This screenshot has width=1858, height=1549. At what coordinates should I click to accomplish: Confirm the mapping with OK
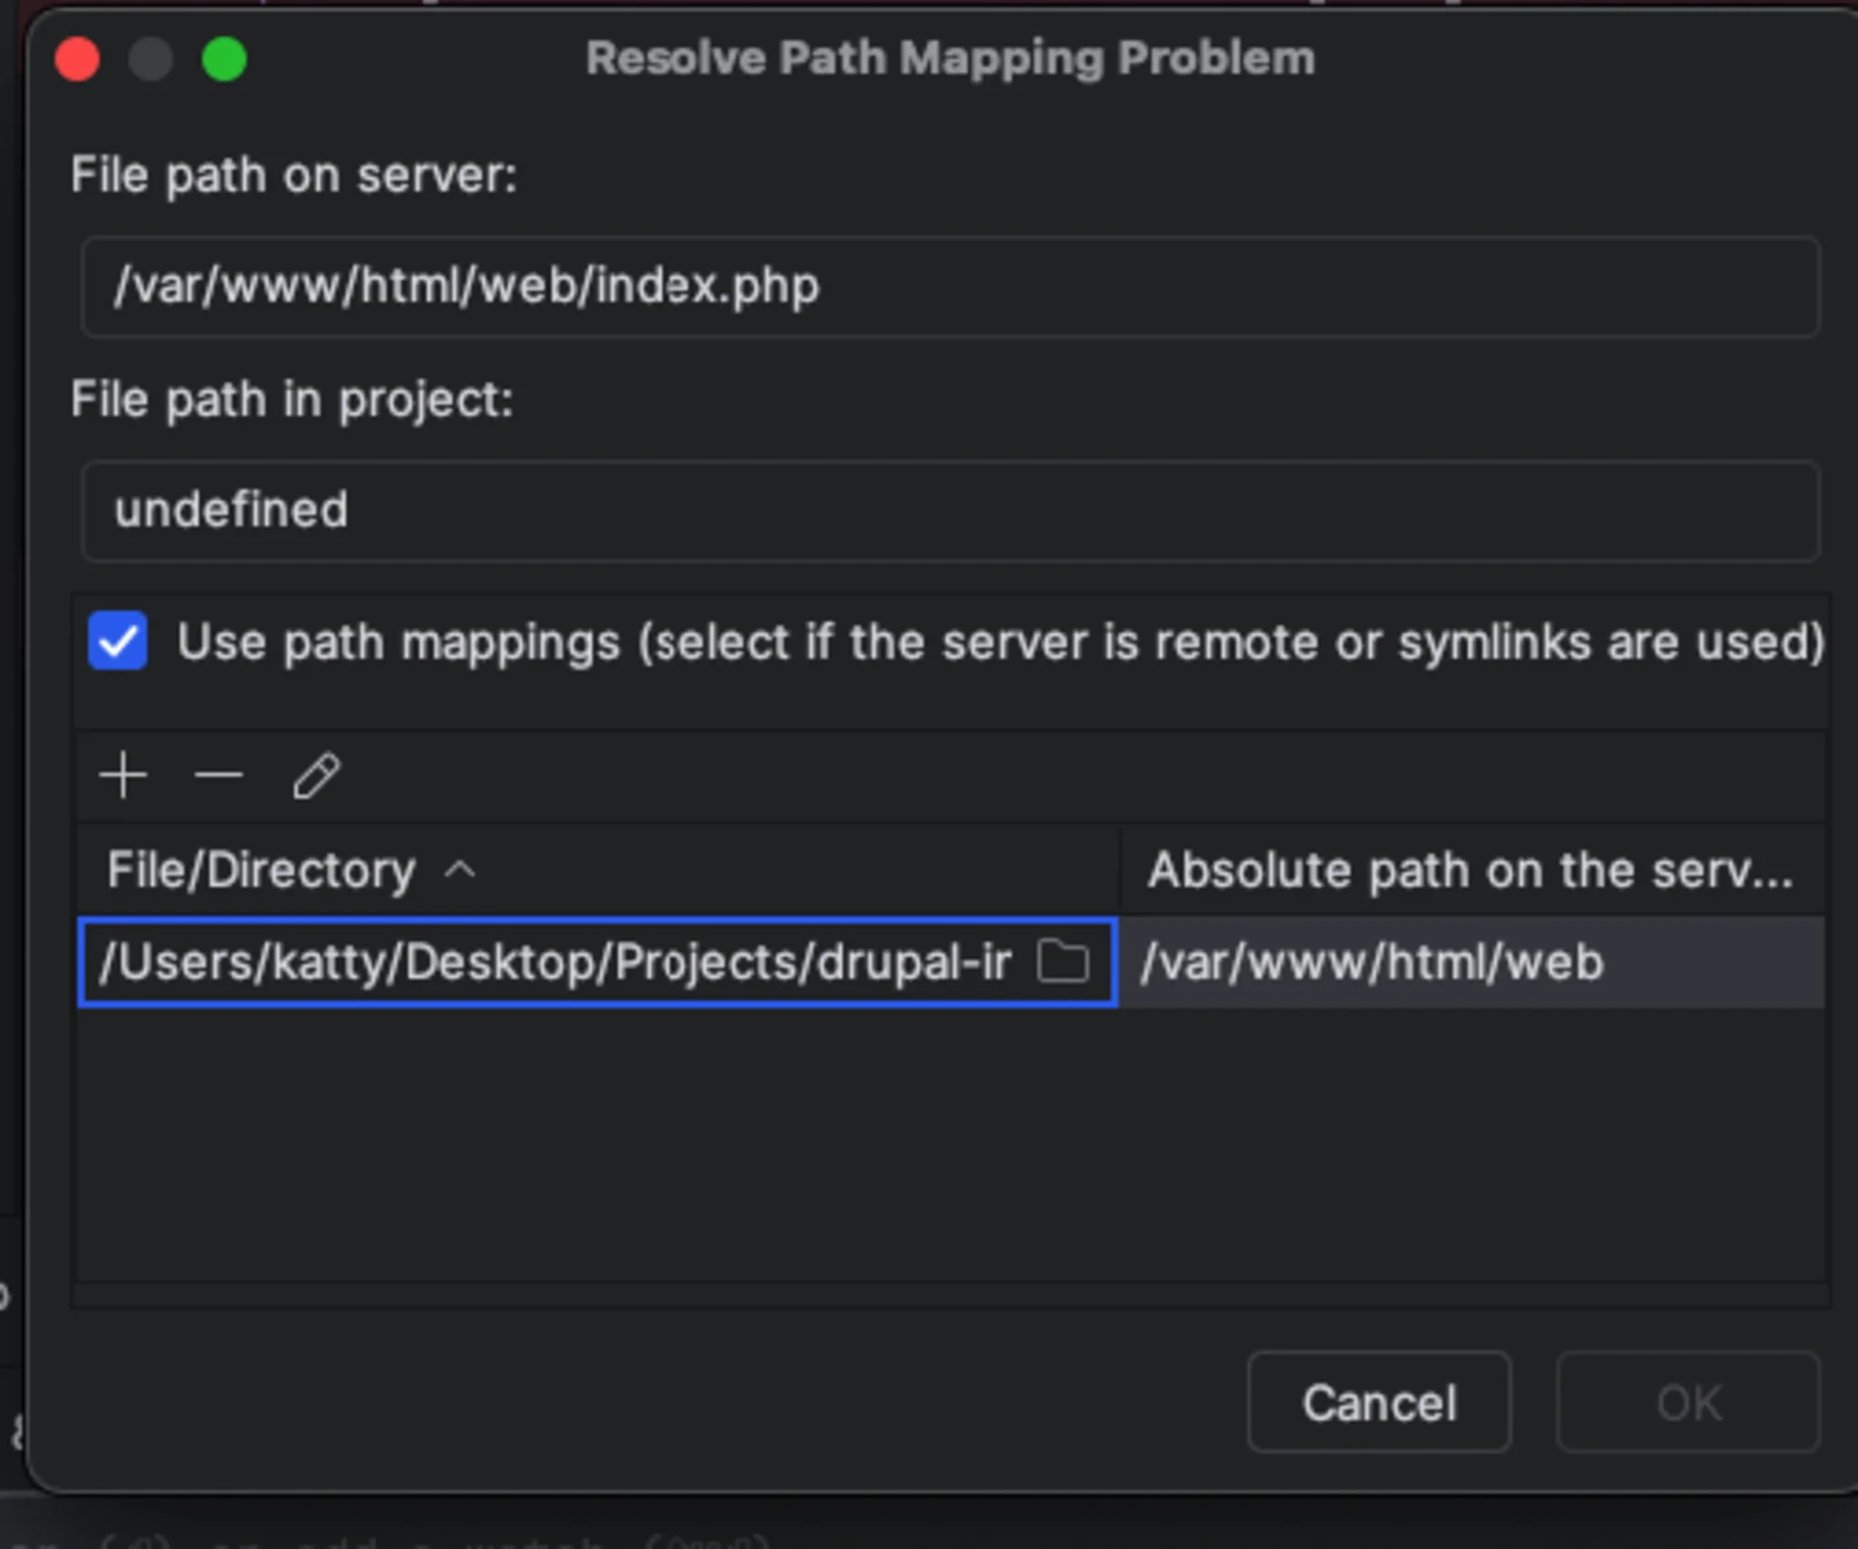click(1688, 1402)
